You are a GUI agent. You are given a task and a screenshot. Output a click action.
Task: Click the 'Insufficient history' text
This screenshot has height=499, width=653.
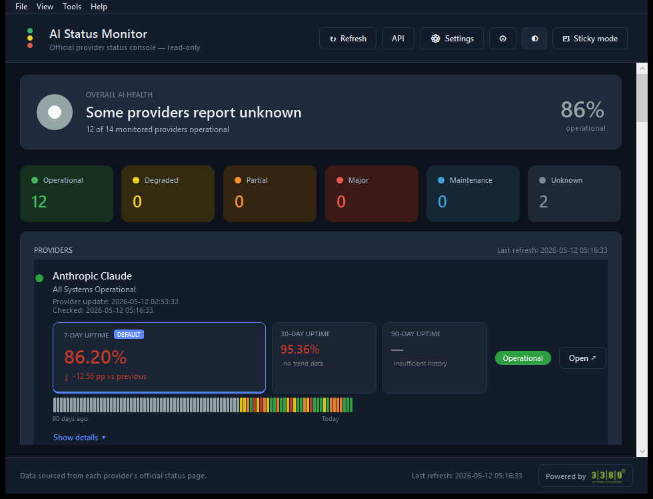420,363
